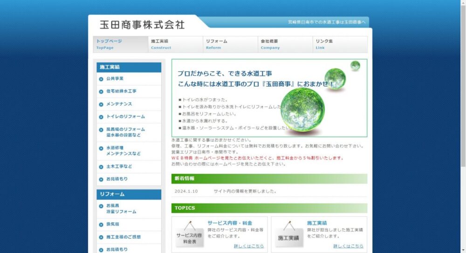
Task: Open お風呂 浴室リフォーム link
Action: point(121,208)
